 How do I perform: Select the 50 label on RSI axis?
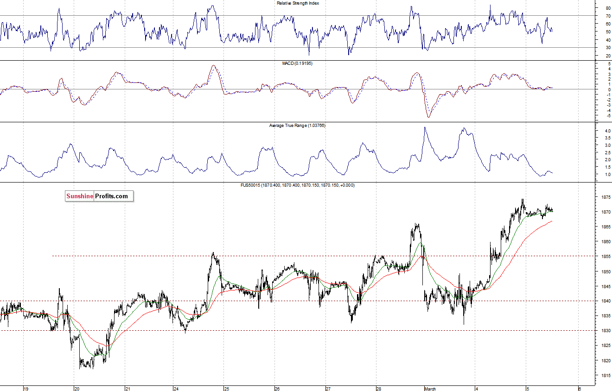(x=608, y=32)
